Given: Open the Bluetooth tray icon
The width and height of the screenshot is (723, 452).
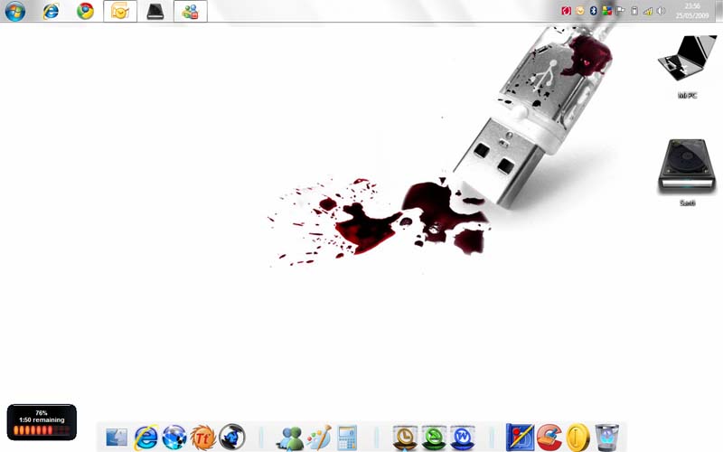Looking at the screenshot, I should pyautogui.click(x=594, y=11).
